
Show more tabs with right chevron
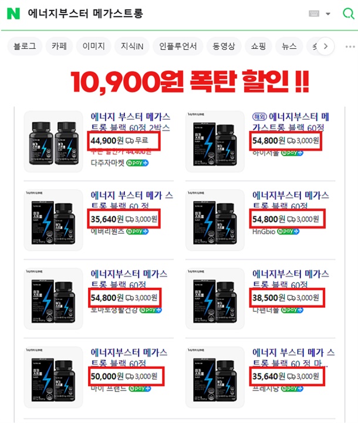point(325,46)
